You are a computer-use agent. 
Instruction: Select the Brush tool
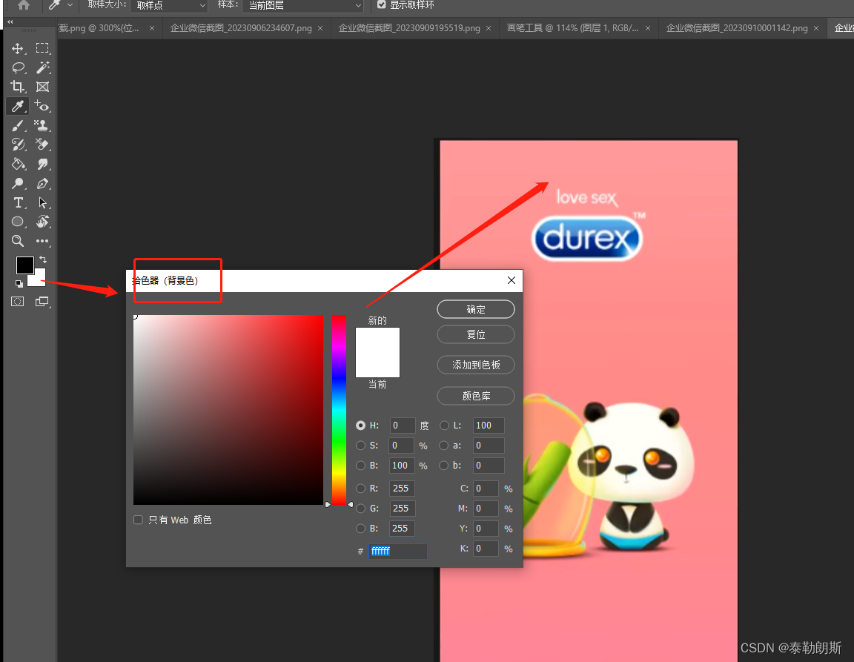[x=18, y=125]
